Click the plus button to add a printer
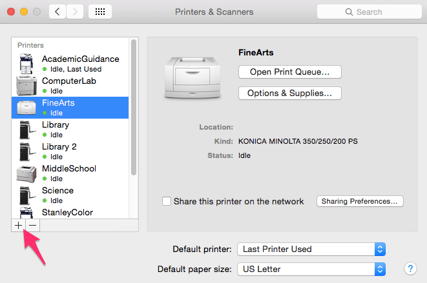The image size is (427, 283). tap(18, 225)
